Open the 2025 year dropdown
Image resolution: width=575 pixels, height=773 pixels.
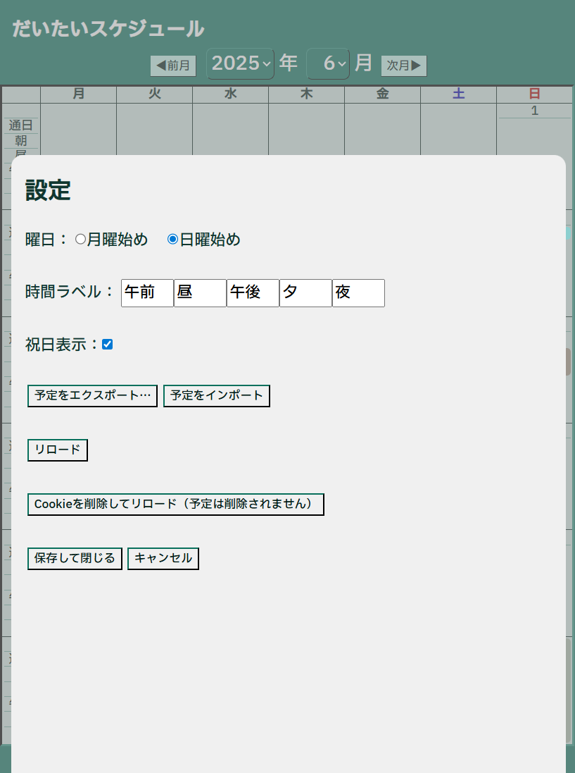(240, 64)
